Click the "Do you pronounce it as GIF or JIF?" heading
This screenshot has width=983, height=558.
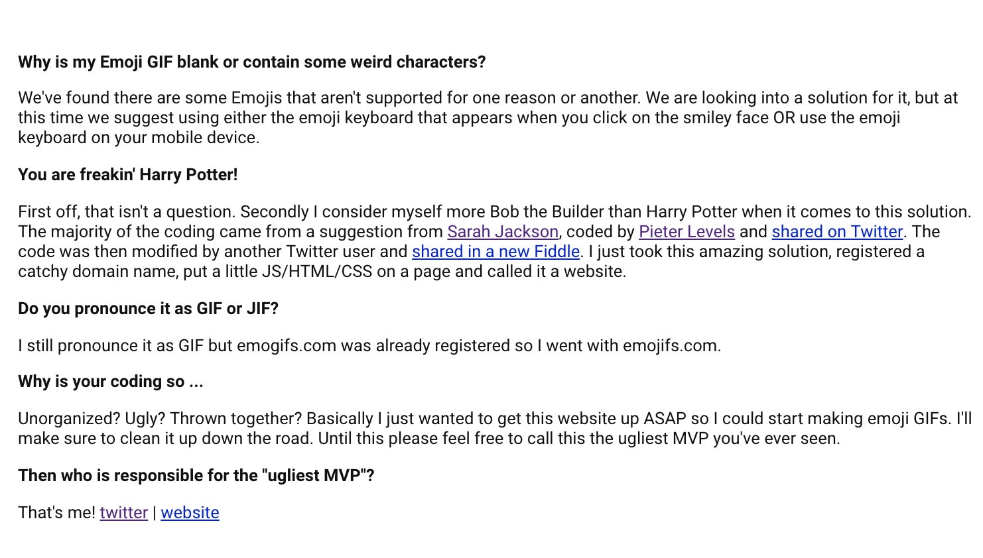149,309
